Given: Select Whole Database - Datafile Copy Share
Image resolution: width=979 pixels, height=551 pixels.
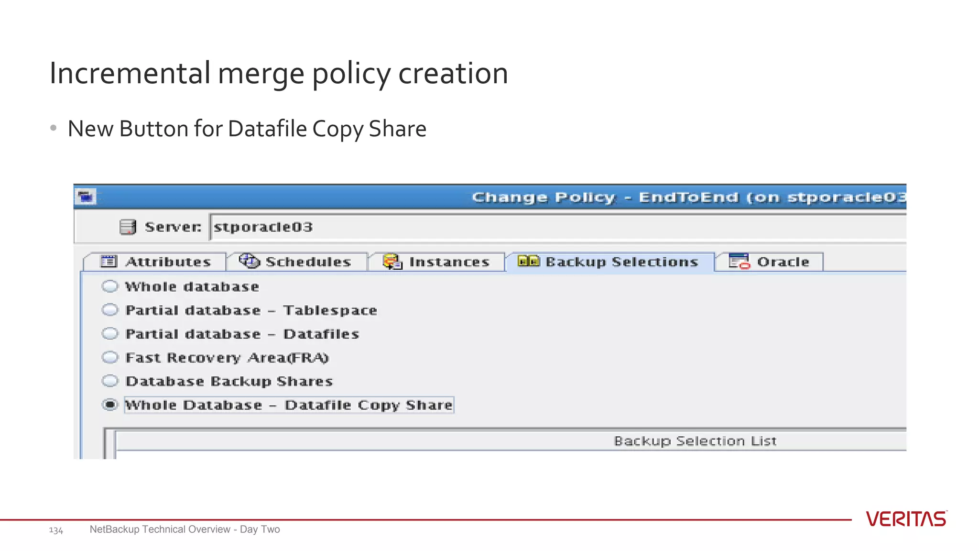Looking at the screenshot, I should click(110, 405).
